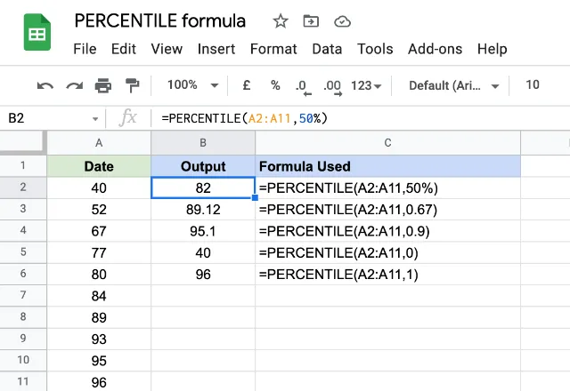Open the Format menu
The image size is (570, 391).
click(x=273, y=49)
